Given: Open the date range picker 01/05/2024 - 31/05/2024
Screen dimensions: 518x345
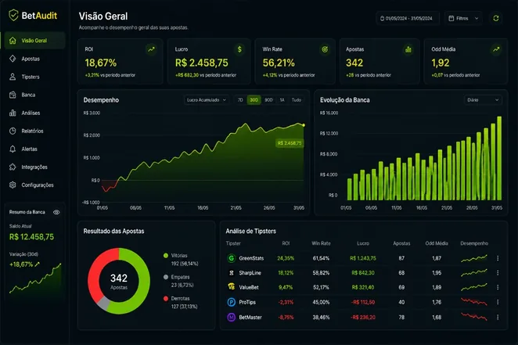Looking at the screenshot, I should [408, 19].
